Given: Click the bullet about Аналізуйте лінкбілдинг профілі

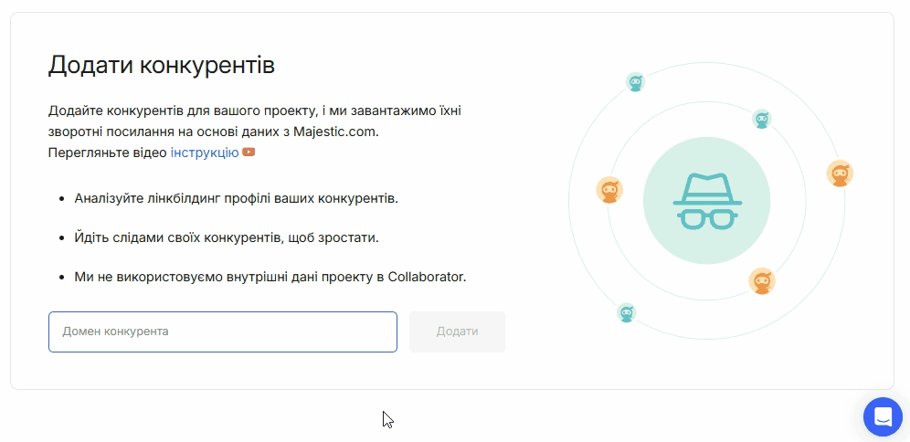Looking at the screenshot, I should coord(237,198).
